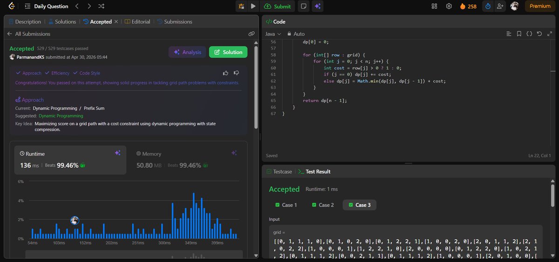Thumbs down the analysis feedback
Image resolution: width=559 pixels, height=262 pixels.
click(x=236, y=73)
